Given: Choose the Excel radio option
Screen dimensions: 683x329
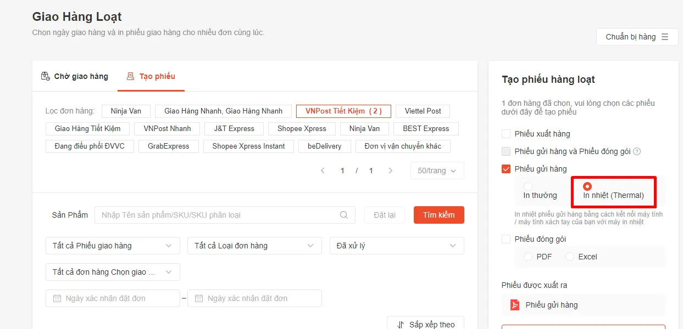Looking at the screenshot, I should click(x=570, y=257).
